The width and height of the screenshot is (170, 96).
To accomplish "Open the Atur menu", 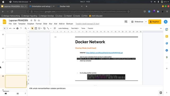I will (x=50, y=24).
